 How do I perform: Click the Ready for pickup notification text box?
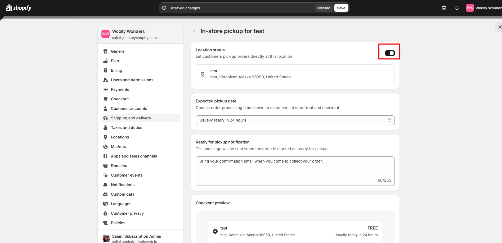(x=295, y=171)
